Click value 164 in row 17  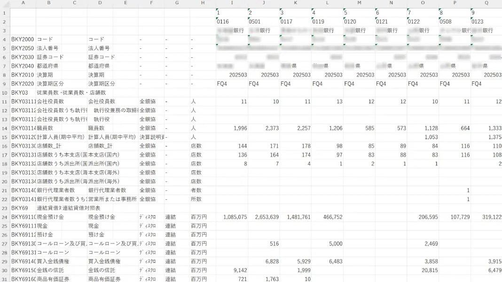point(274,155)
